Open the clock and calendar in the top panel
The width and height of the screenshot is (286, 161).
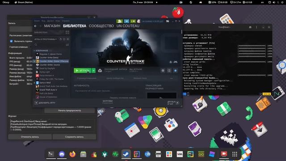[x=143, y=2]
